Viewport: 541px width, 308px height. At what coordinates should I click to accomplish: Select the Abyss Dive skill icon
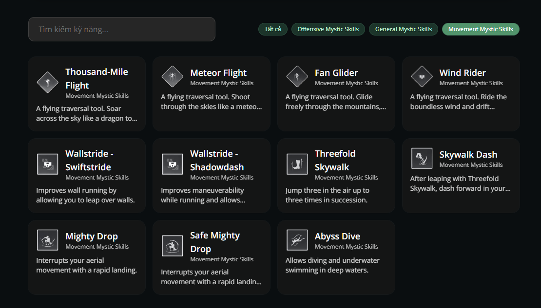click(297, 240)
